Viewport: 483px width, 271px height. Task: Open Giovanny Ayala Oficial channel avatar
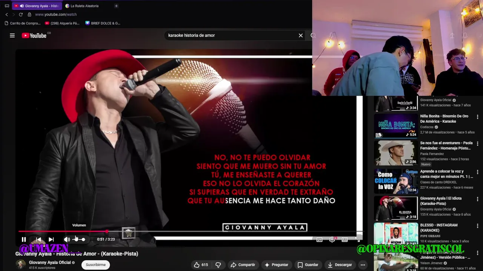(21, 265)
